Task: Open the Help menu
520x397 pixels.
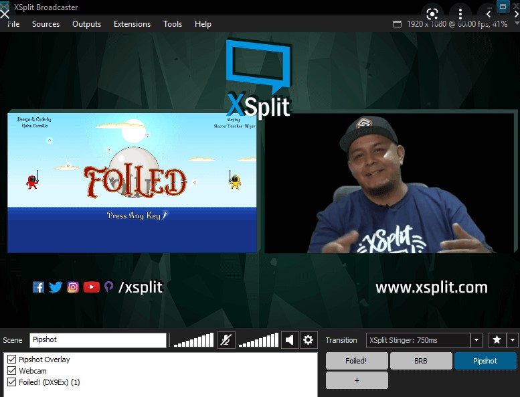Action: click(x=203, y=24)
